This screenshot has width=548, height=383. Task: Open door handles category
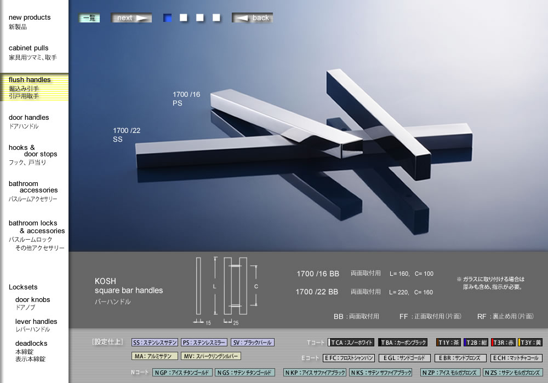(x=28, y=121)
